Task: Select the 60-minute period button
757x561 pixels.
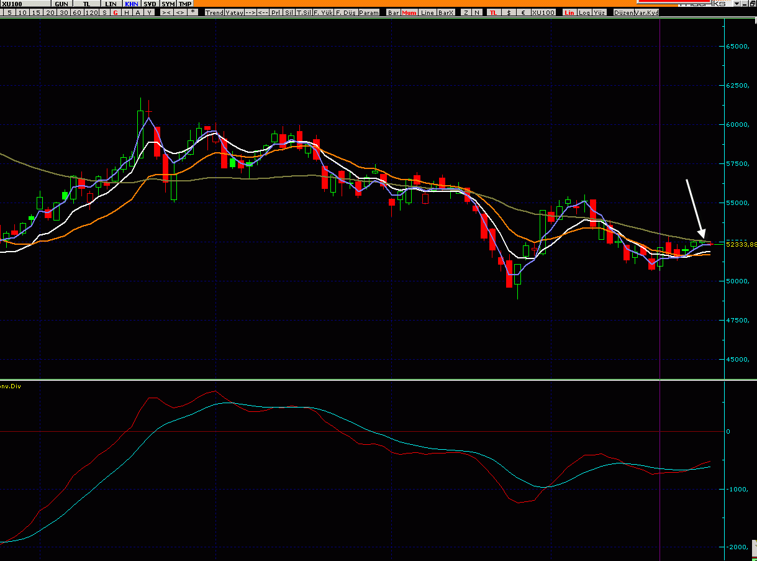Action: (x=77, y=12)
